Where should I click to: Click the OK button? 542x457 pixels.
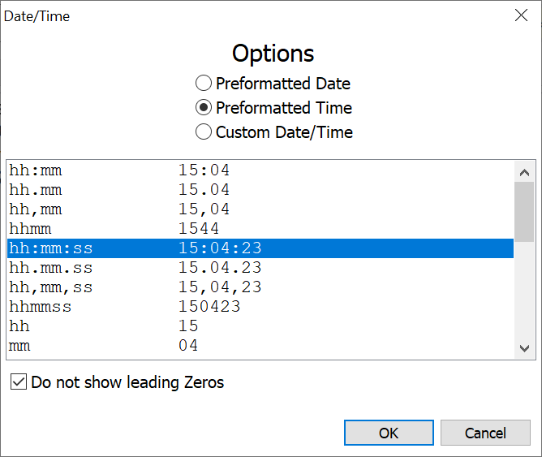coord(389,433)
